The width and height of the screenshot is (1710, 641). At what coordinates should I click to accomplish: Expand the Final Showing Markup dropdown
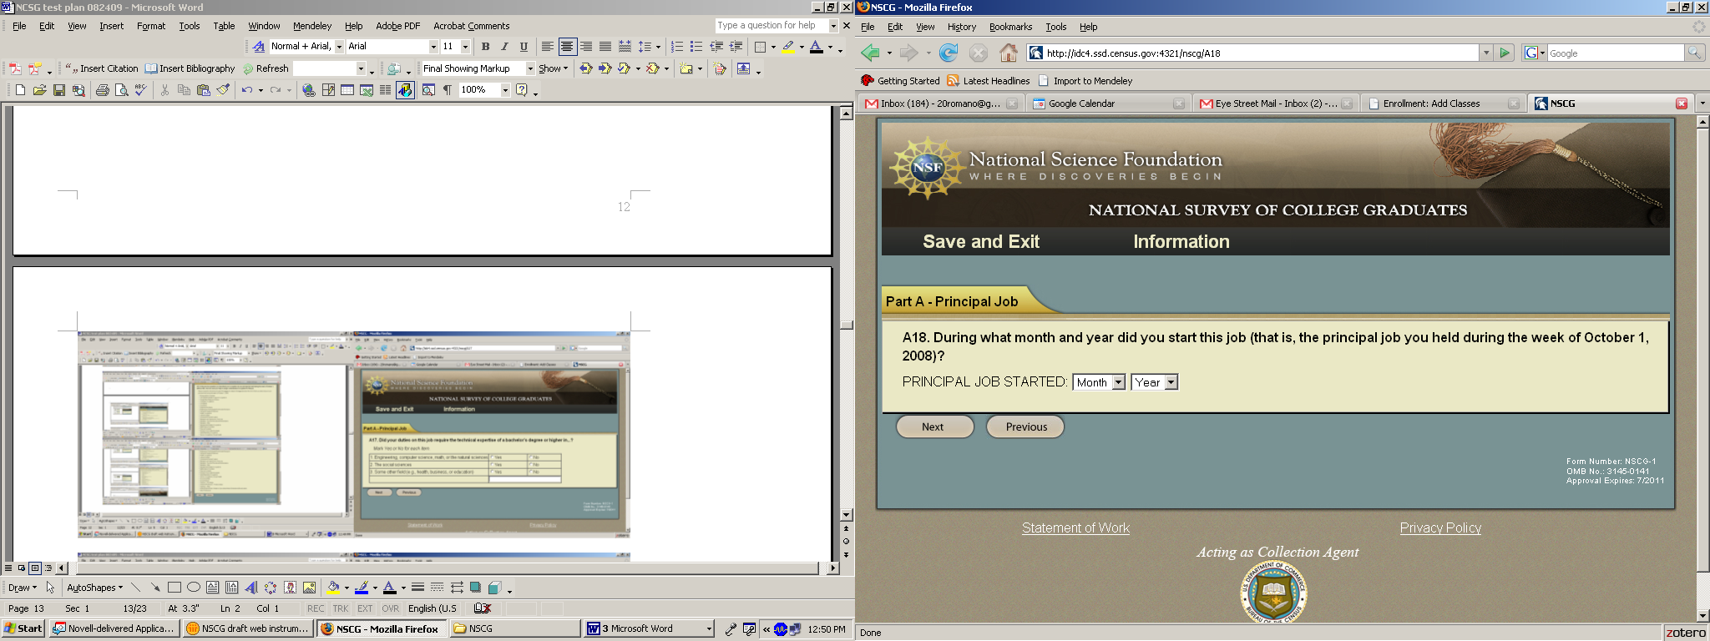529,68
